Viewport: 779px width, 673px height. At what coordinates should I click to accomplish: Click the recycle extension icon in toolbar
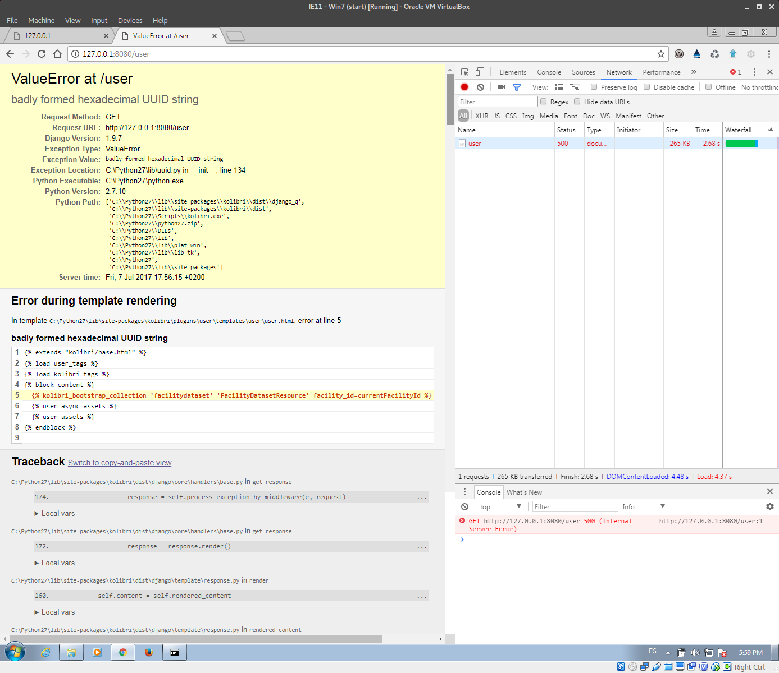(x=715, y=54)
